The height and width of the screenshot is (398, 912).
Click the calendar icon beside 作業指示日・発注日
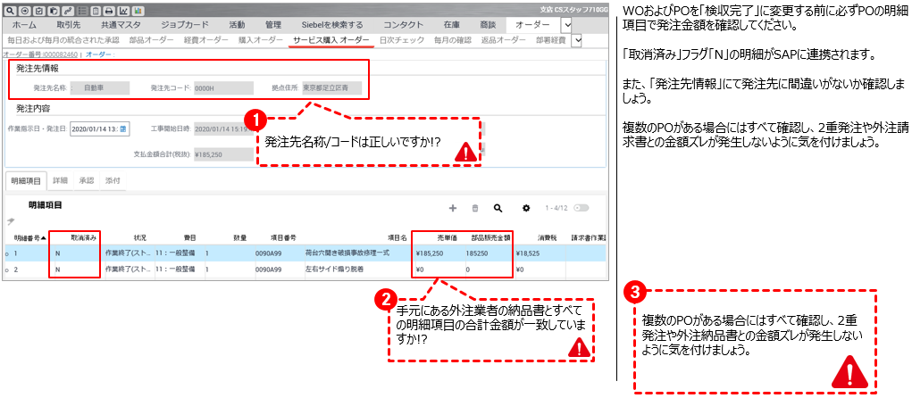coord(123,129)
